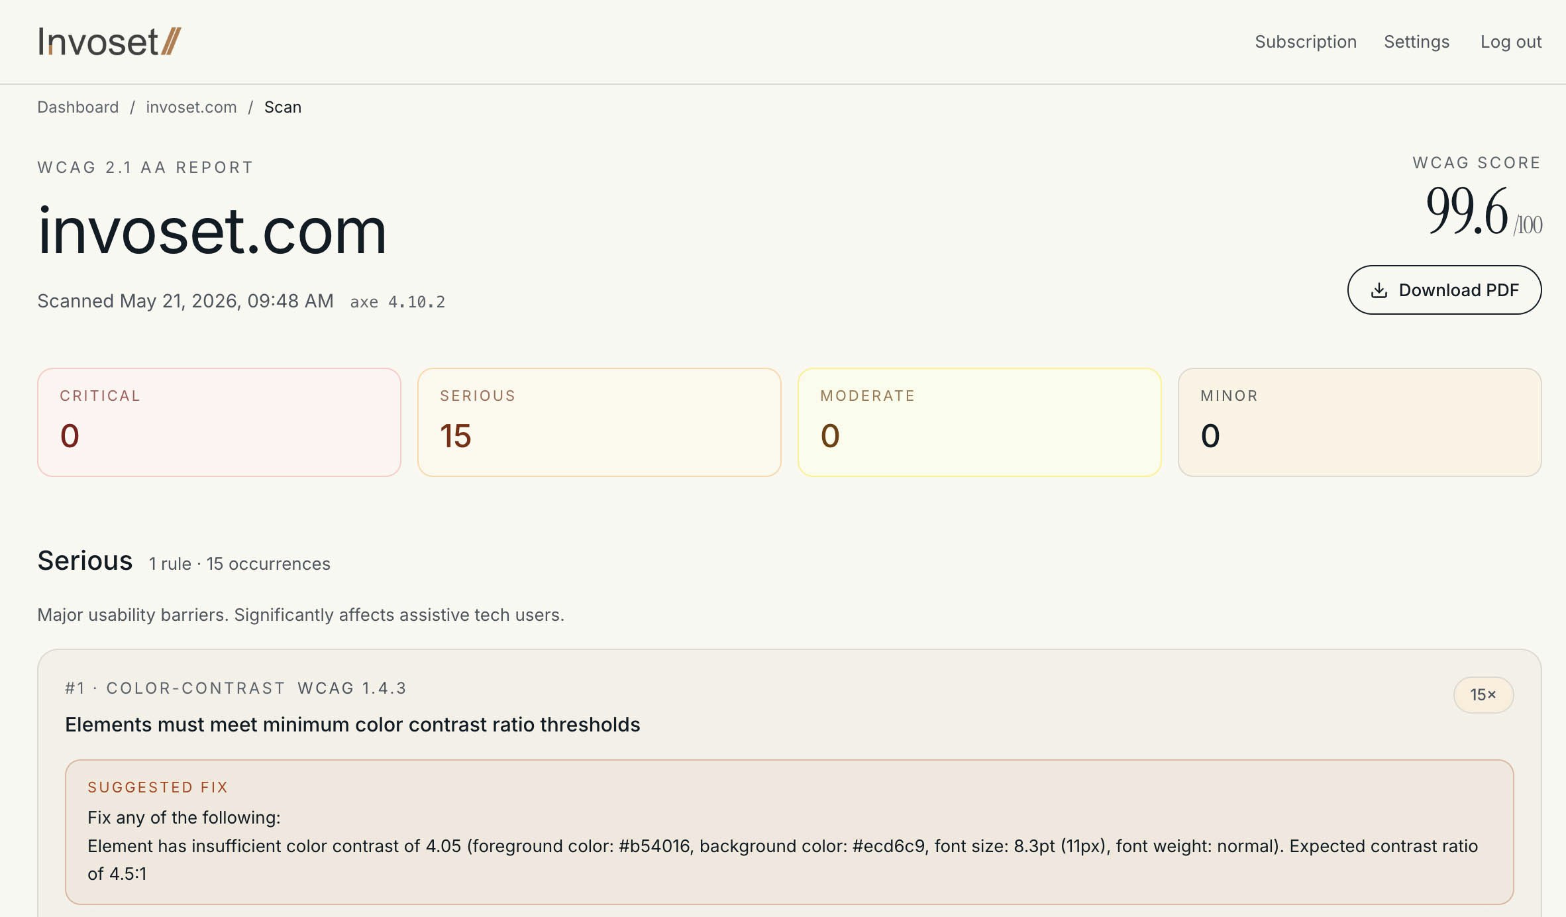Viewport: 1566px width, 917px height.
Task: Click 'Fix any of the following:' text
Action: pyautogui.click(x=184, y=818)
